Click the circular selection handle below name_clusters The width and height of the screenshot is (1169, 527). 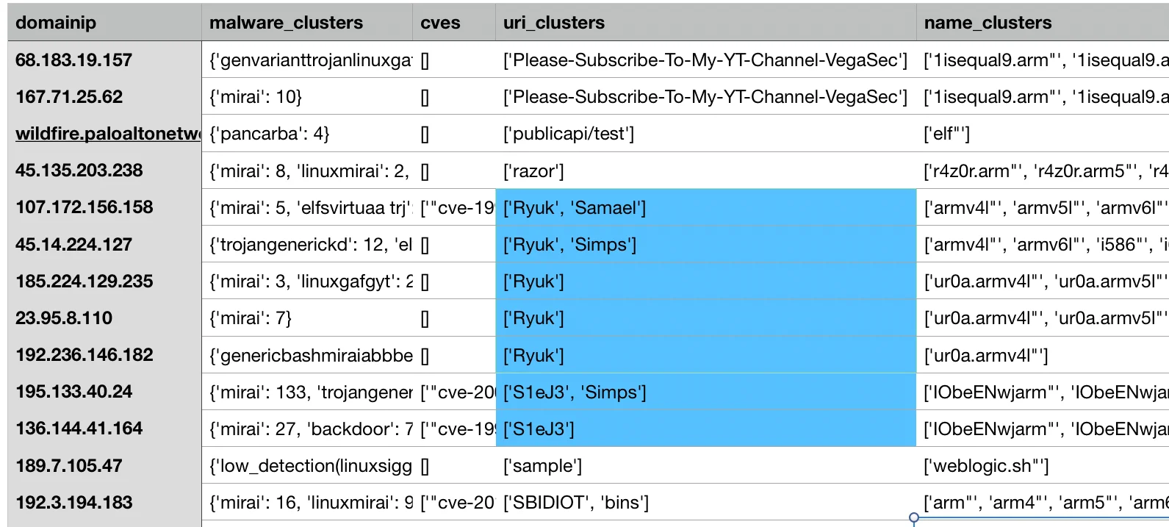pyautogui.click(x=914, y=518)
